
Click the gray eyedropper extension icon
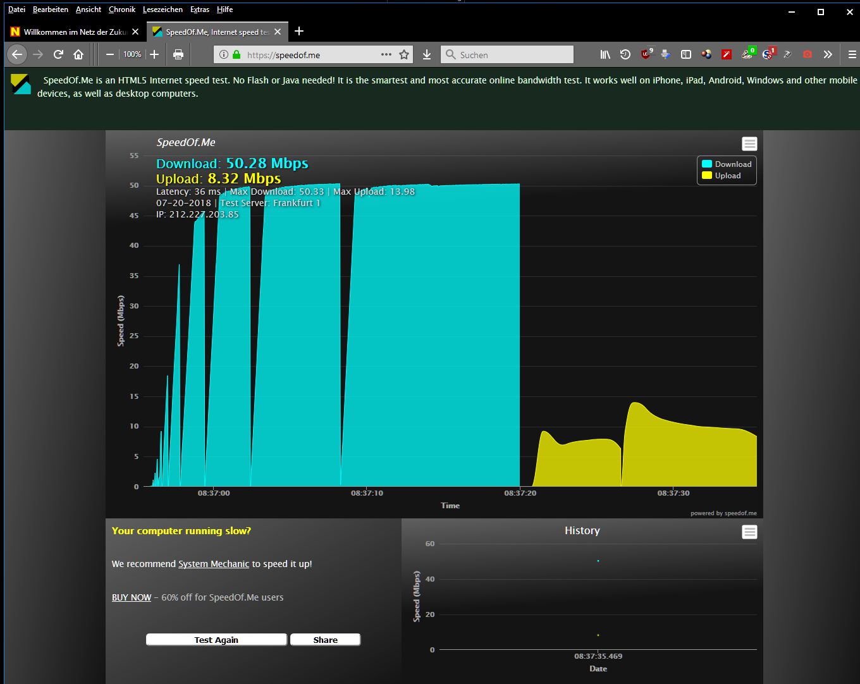point(787,54)
